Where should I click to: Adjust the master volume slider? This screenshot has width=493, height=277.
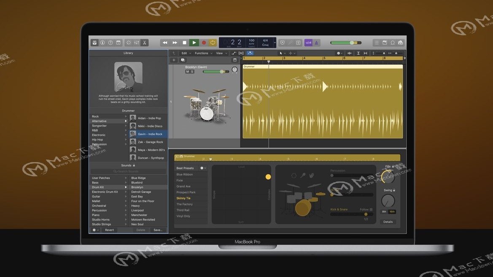click(345, 43)
